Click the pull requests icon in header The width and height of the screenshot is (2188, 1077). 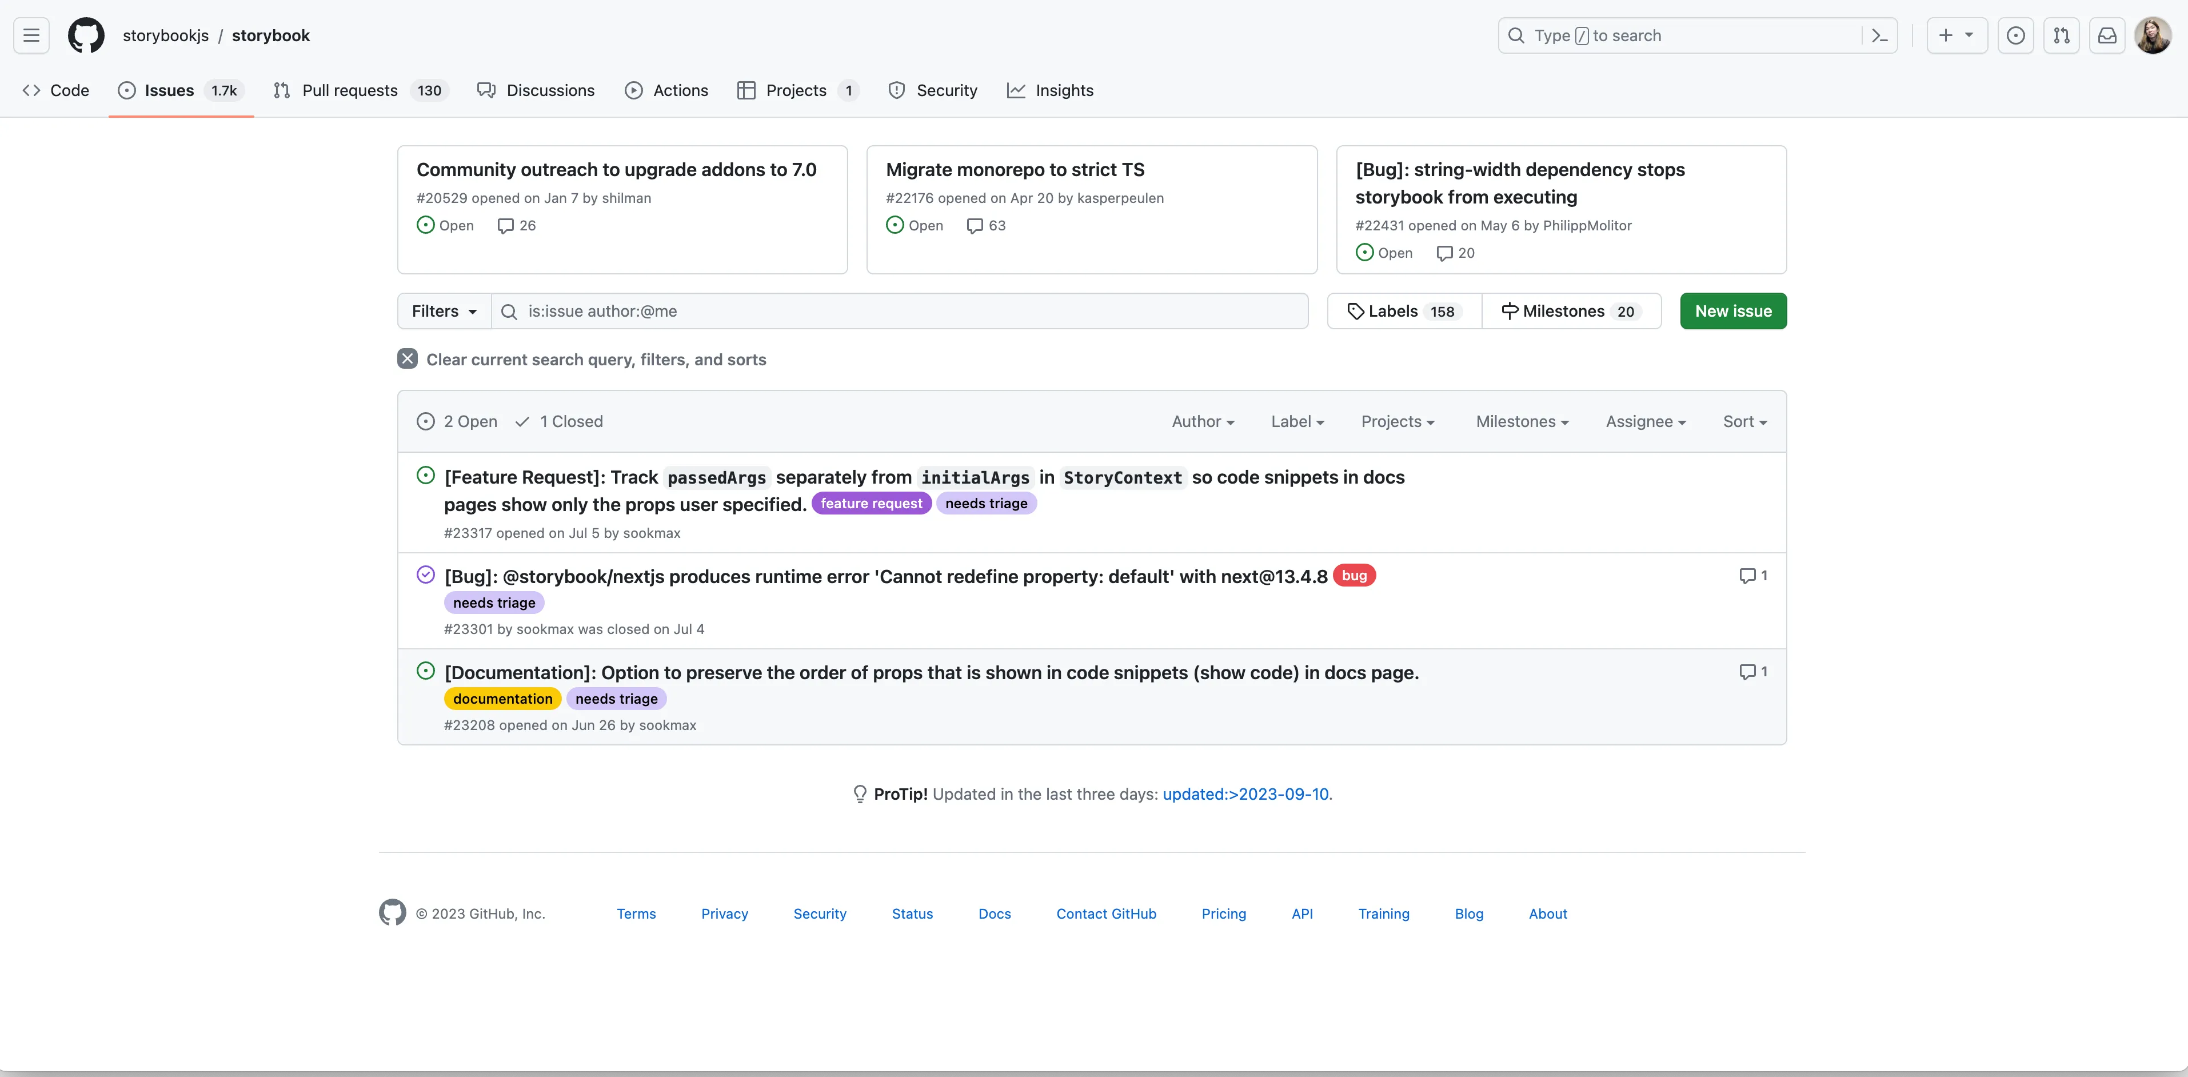(2062, 35)
